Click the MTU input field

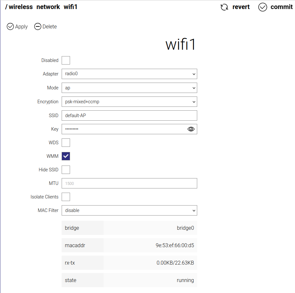[129, 183]
